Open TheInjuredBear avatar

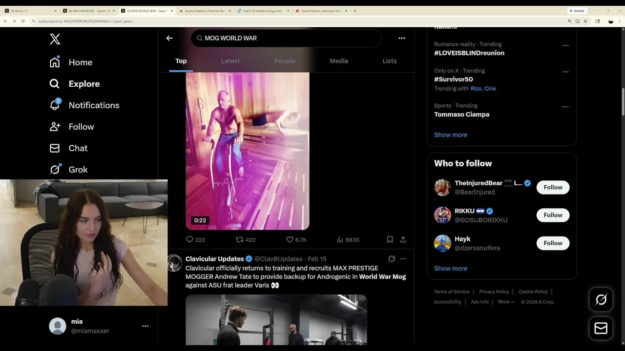point(442,187)
